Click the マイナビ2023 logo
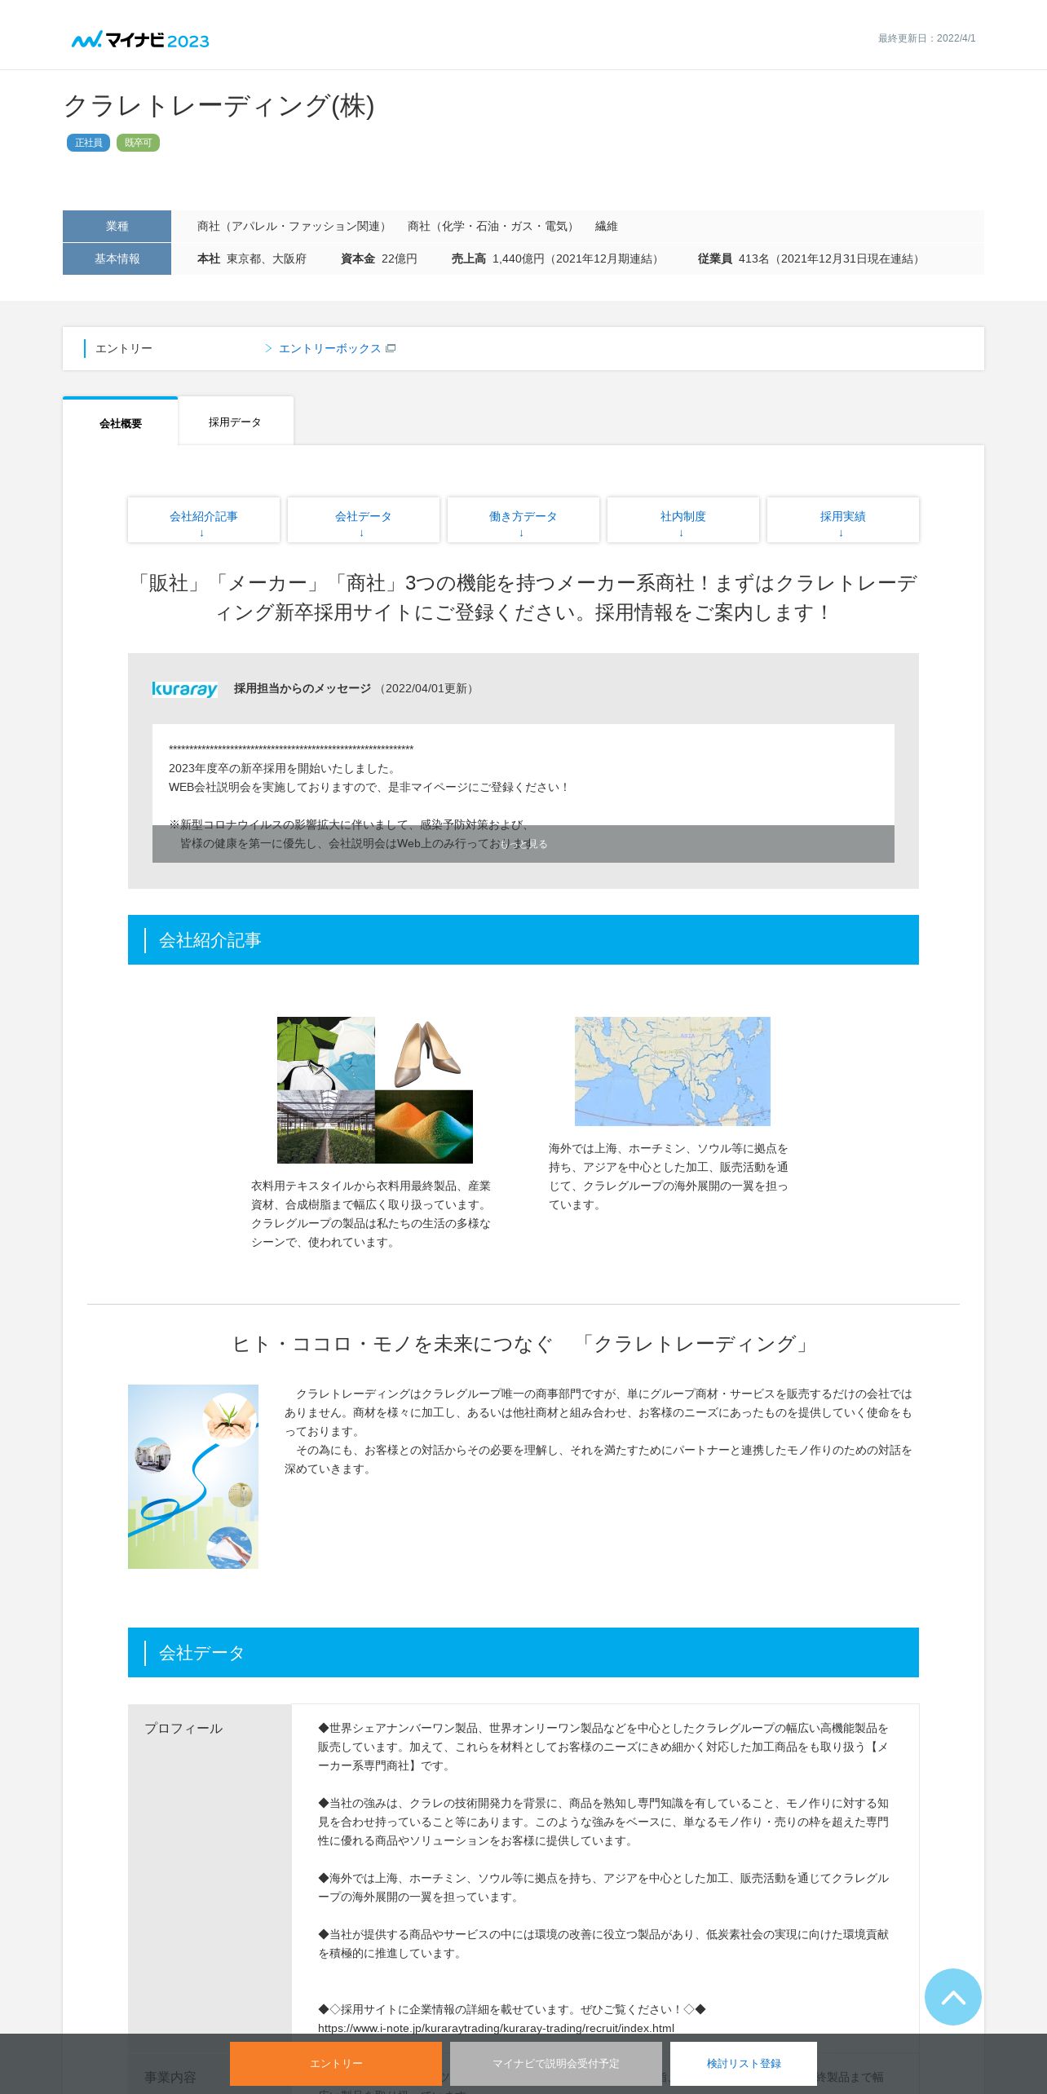 tap(140, 40)
